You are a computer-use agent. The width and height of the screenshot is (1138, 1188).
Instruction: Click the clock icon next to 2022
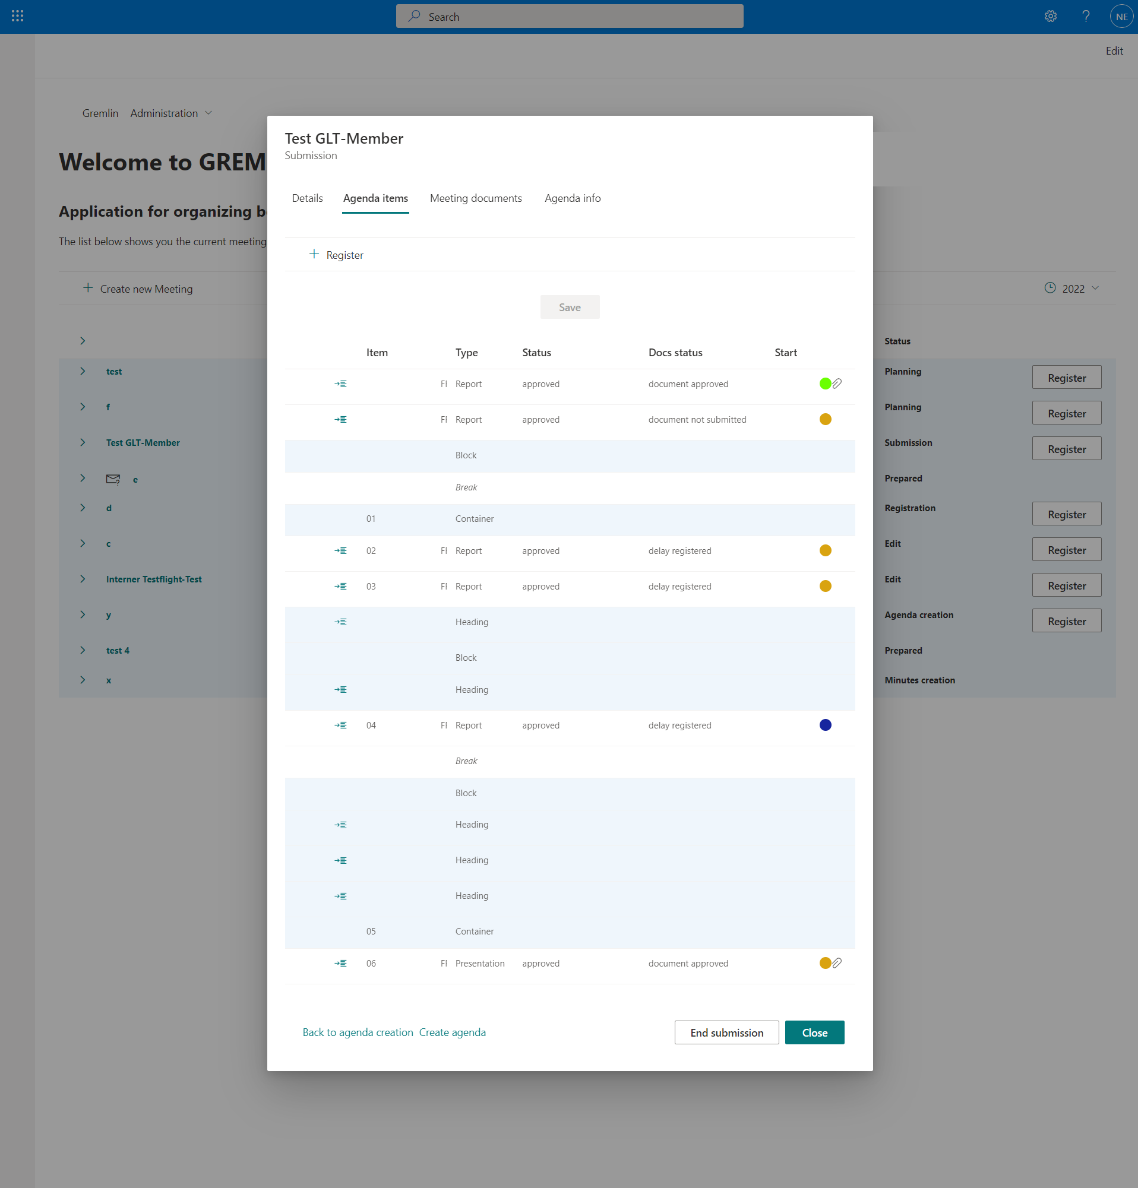pyautogui.click(x=1050, y=288)
